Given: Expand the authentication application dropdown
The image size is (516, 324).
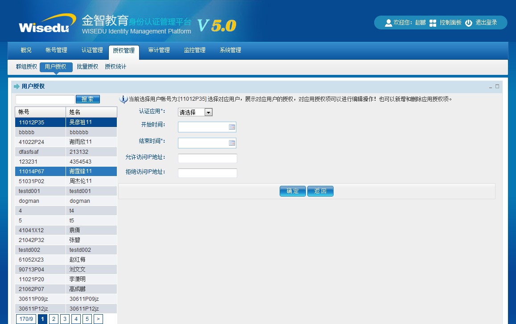Looking at the screenshot, I should pyautogui.click(x=208, y=112).
